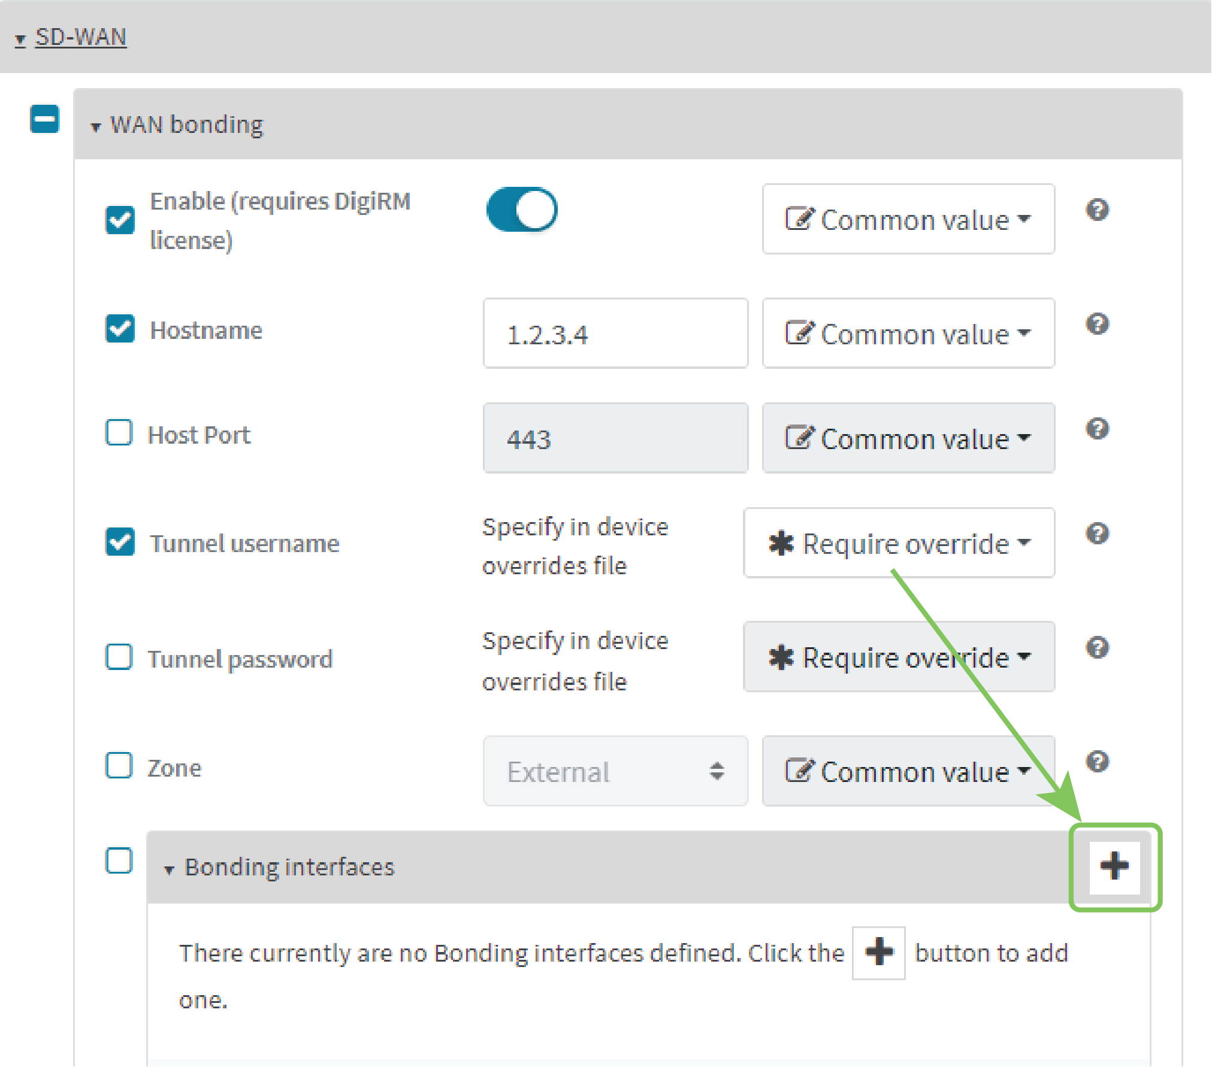Collapse the SD-WAN section

pos(20,39)
